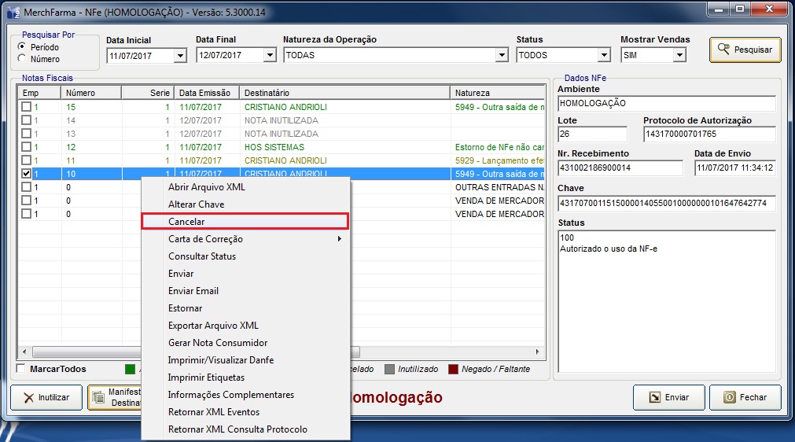Select Consultar Status in context menu
The image size is (795, 442).
coord(202,256)
